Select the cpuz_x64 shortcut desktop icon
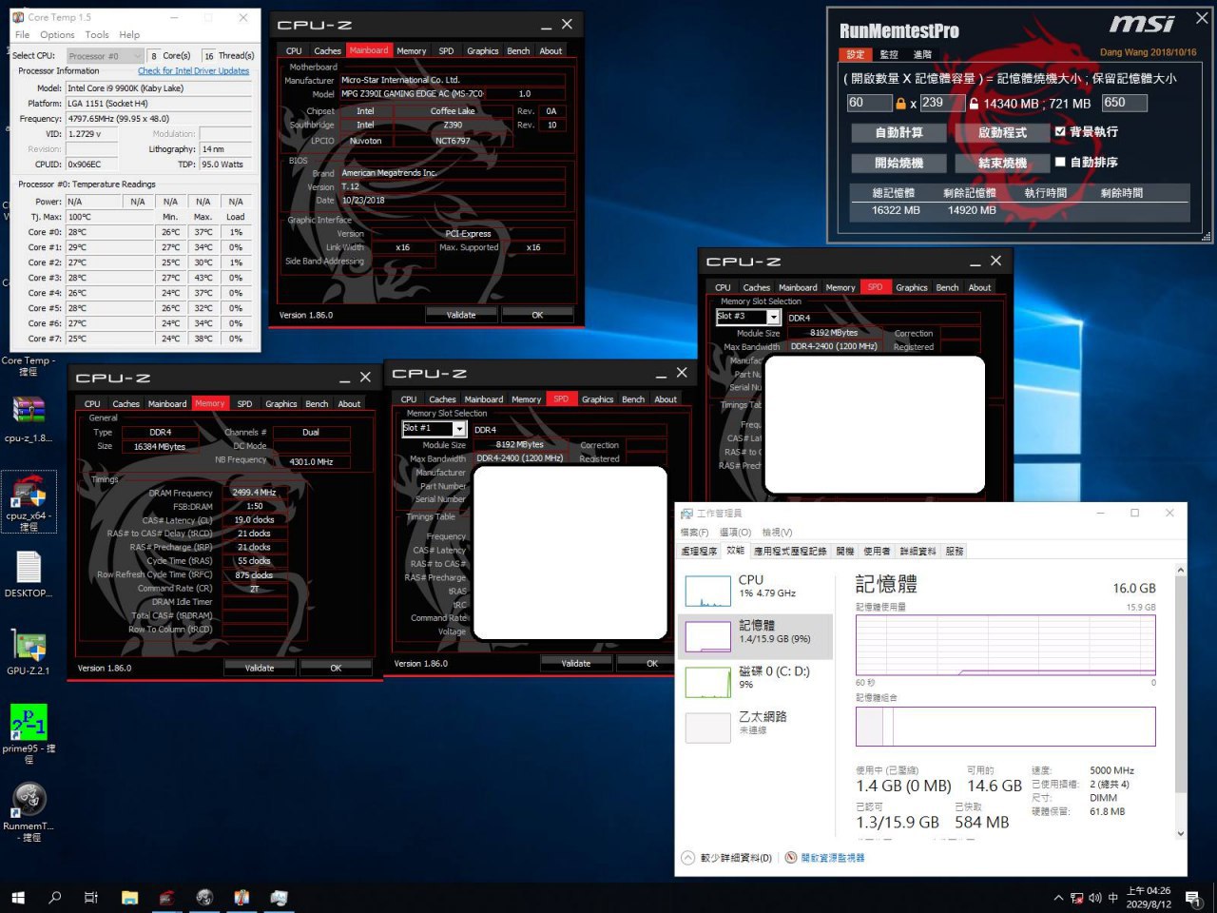This screenshot has width=1217, height=913. (29, 501)
